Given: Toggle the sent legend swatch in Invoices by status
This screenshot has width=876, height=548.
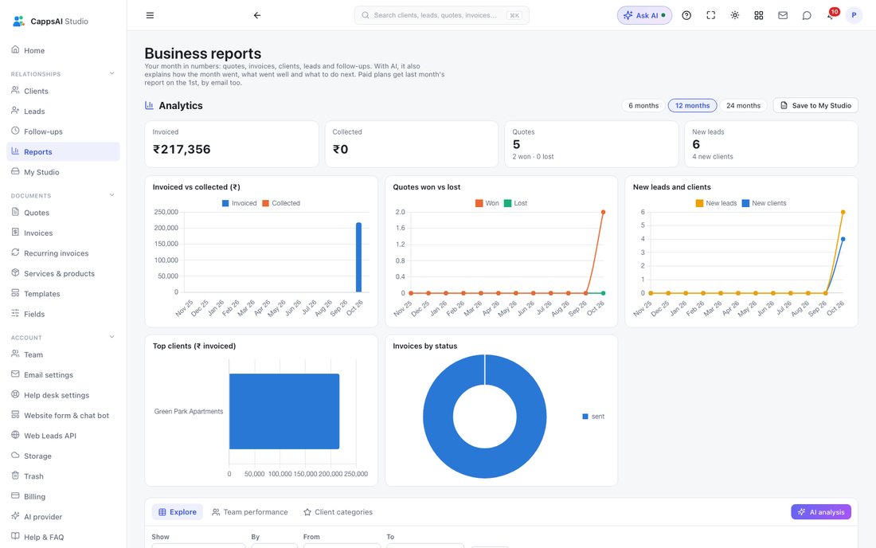Looking at the screenshot, I should (585, 417).
